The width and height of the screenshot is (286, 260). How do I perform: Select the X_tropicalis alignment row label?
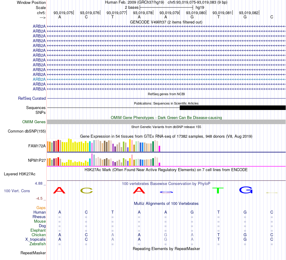[x=36, y=240]
